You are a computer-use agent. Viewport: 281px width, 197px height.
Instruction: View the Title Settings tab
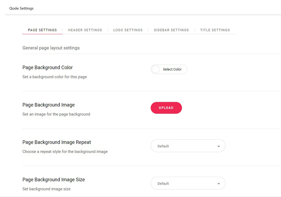(x=215, y=30)
